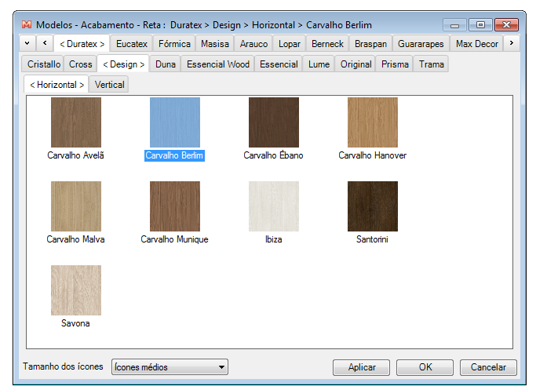Image resolution: width=547 pixels, height=390 pixels.
Task: Open the Masisa brand tab
Action: (x=215, y=44)
